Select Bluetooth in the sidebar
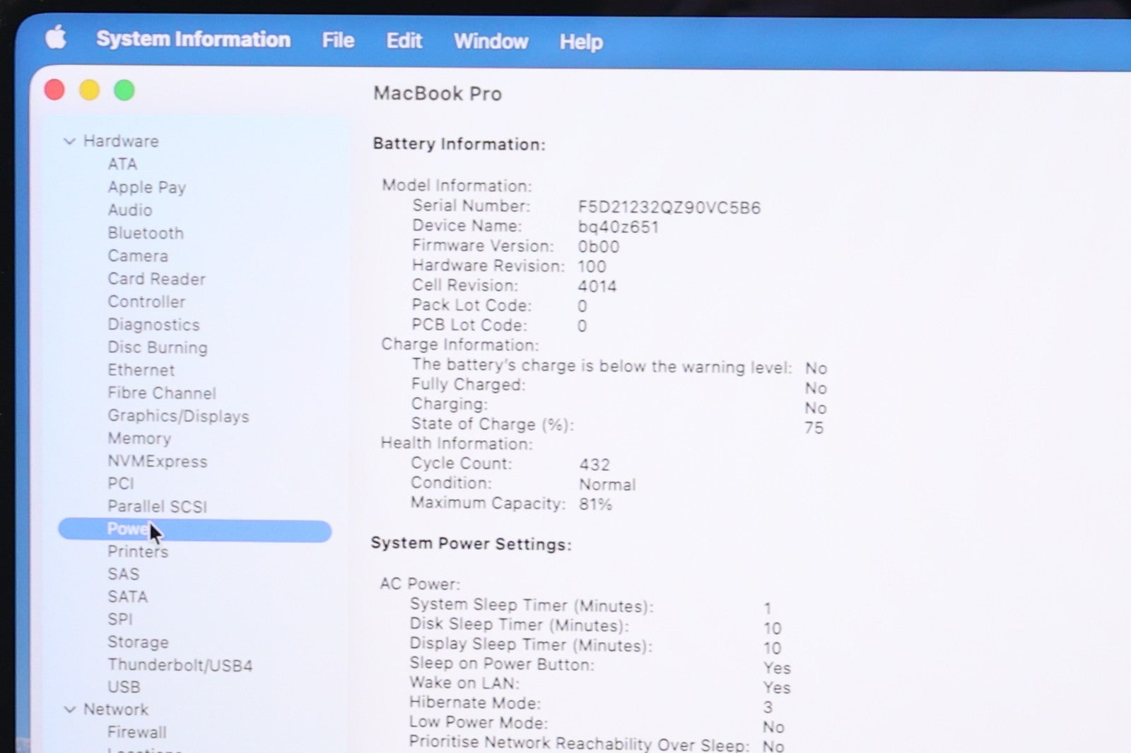The height and width of the screenshot is (753, 1131). 146,233
